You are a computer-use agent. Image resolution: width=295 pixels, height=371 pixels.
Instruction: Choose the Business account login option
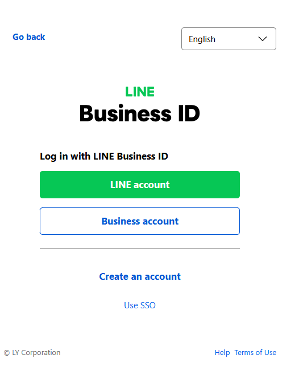coord(140,221)
